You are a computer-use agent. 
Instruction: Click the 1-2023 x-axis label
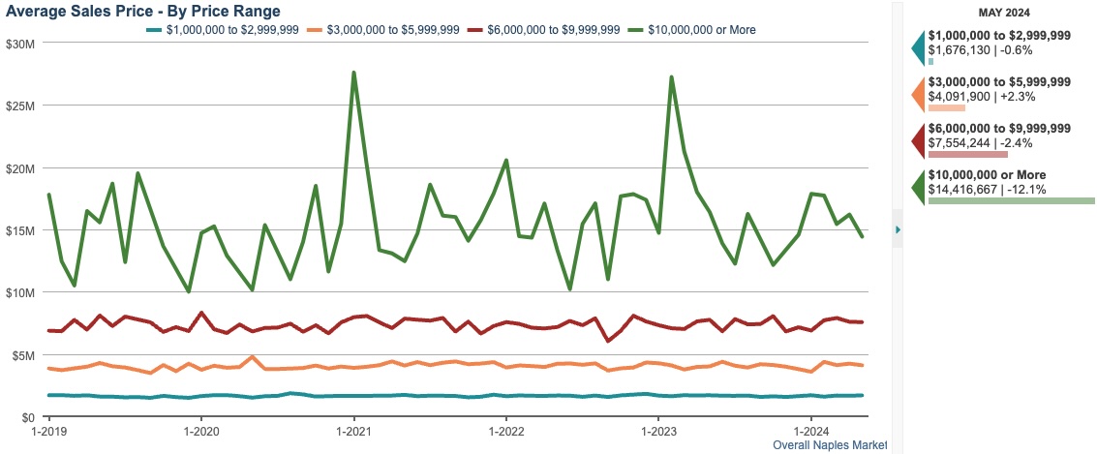point(658,432)
